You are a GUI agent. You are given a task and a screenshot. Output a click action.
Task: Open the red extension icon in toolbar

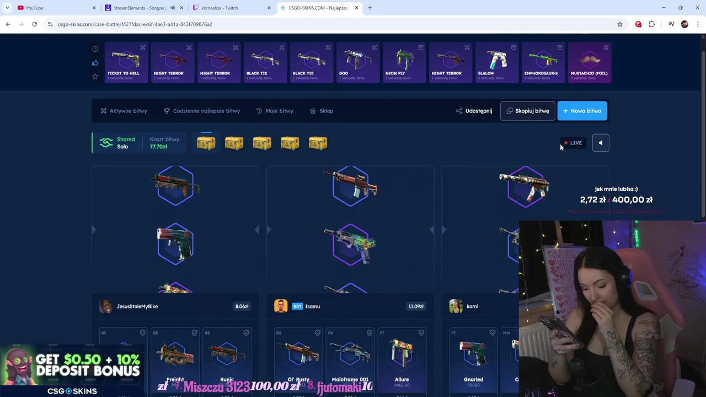(x=638, y=24)
